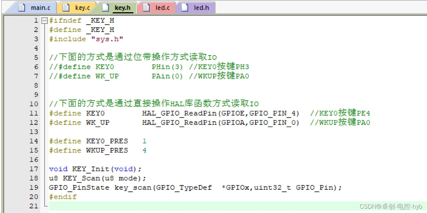This screenshot has width=427, height=213.
Task: Click the file icon on key.c tab
Action: [x=66, y=7]
